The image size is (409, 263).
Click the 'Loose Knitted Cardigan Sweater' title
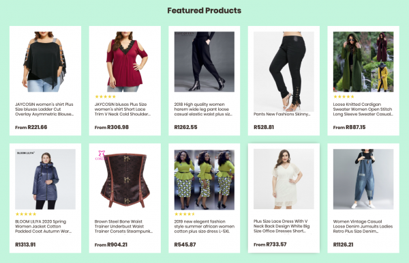[x=363, y=109]
